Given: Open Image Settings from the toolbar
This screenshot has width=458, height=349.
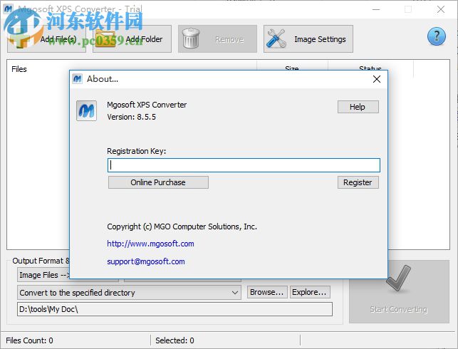Looking at the screenshot, I should 308,39.
